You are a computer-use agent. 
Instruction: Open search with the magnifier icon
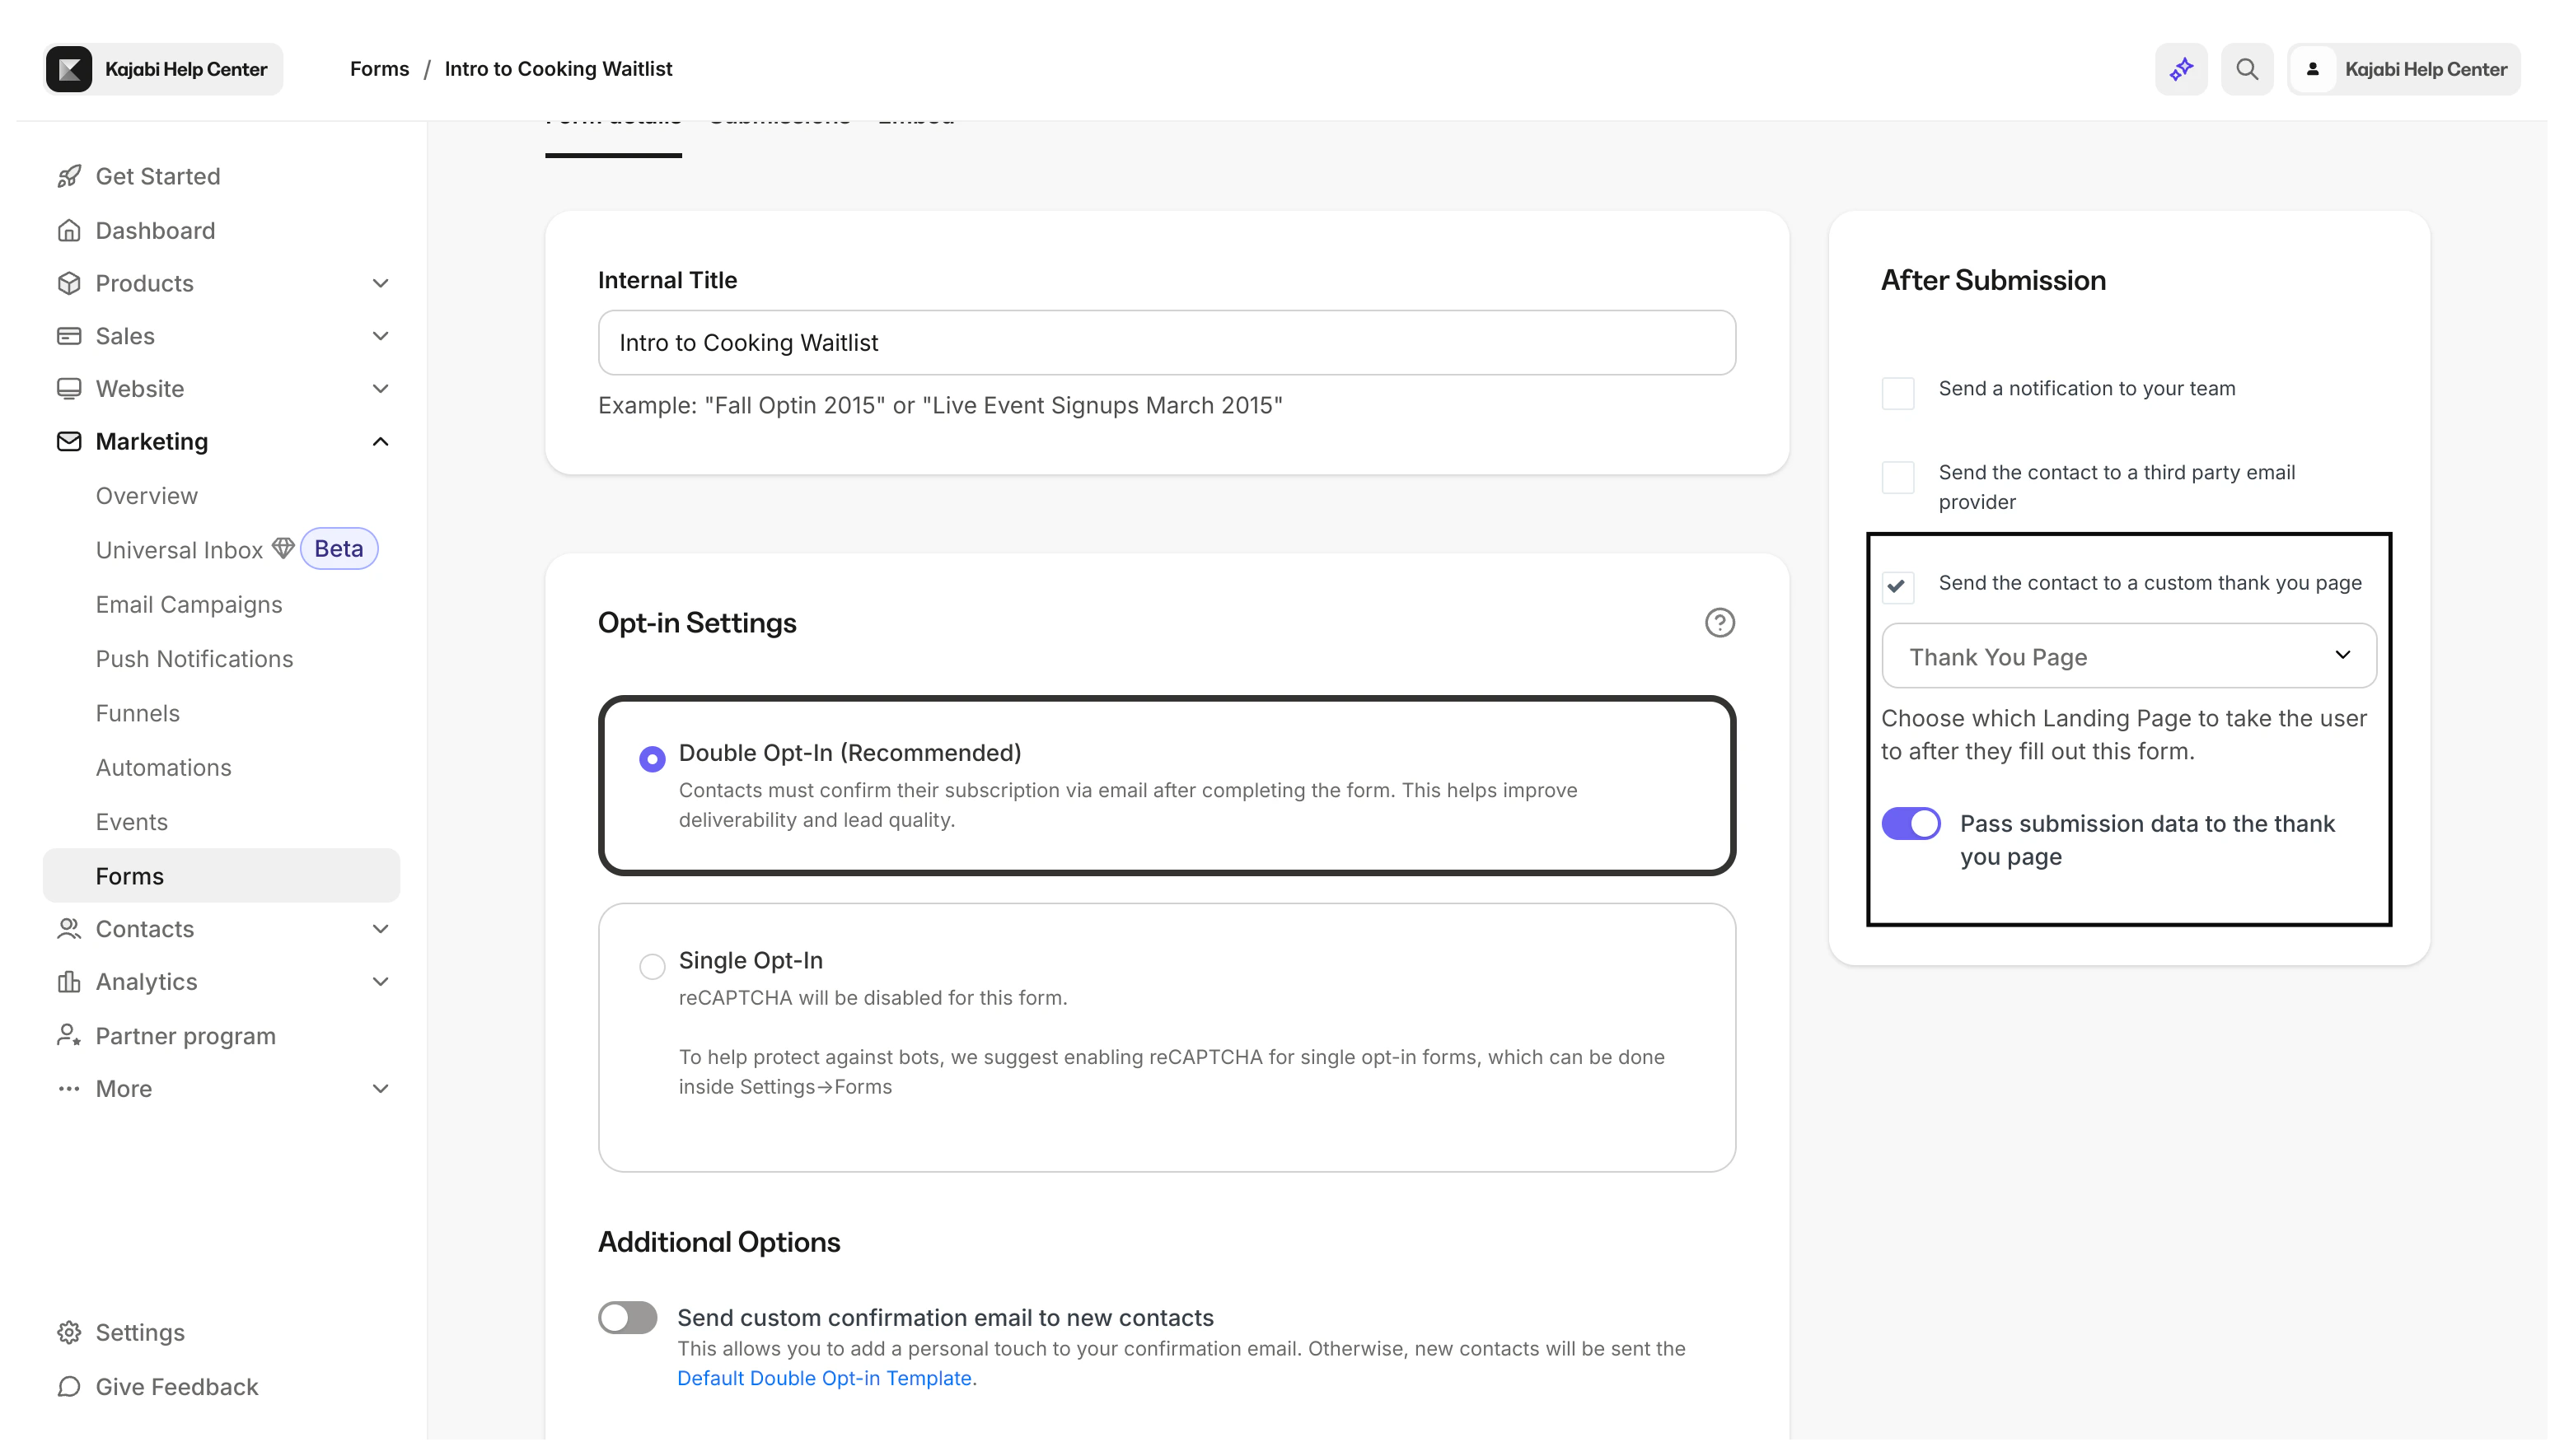2247,69
